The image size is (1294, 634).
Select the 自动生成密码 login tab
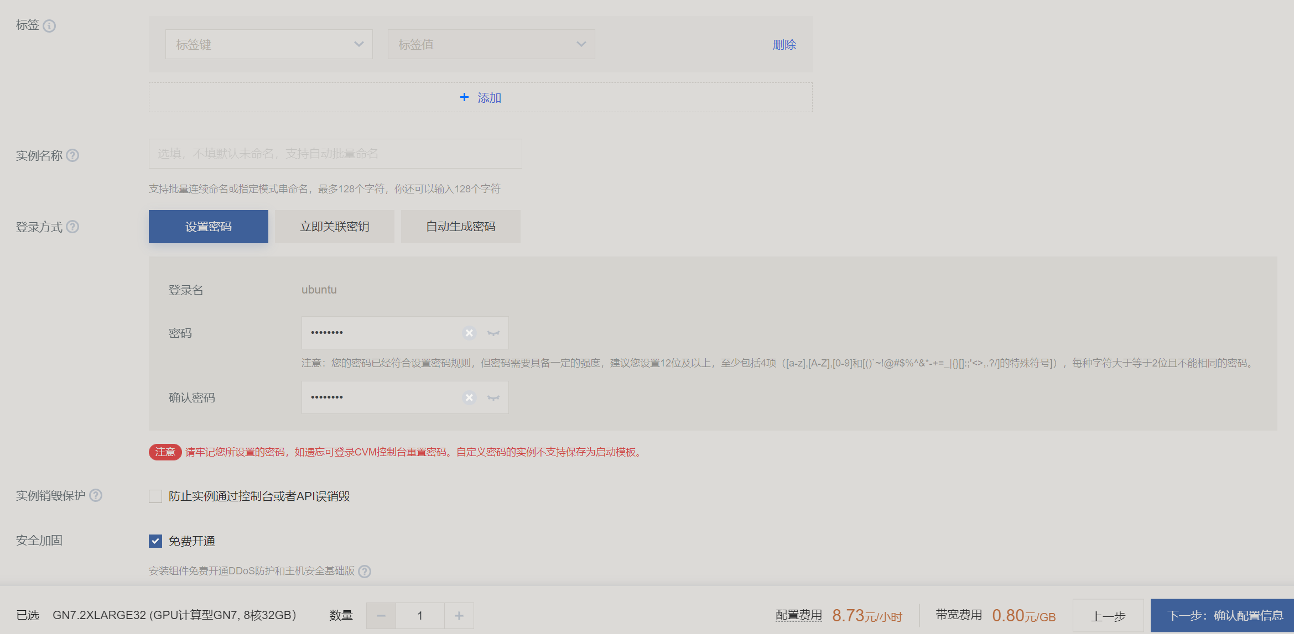[x=461, y=227]
